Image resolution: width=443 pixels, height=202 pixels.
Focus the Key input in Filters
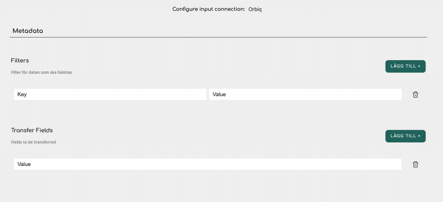tap(110, 95)
